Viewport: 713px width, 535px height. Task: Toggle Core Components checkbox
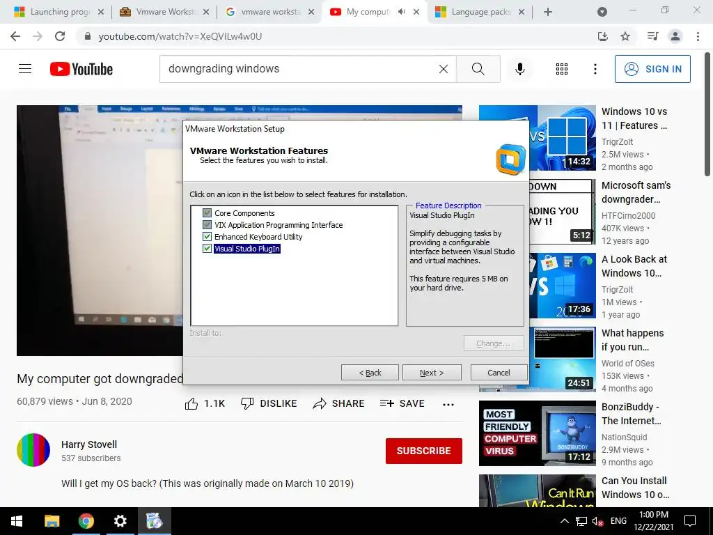point(207,213)
